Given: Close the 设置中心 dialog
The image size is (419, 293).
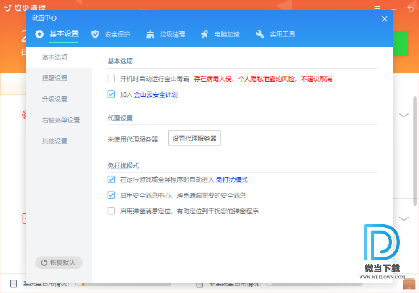Looking at the screenshot, I should click(x=385, y=19).
